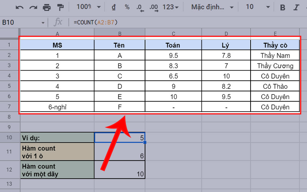307x192 pixels.
Task: Click the fill handle of cell B10
Action: 145,142
